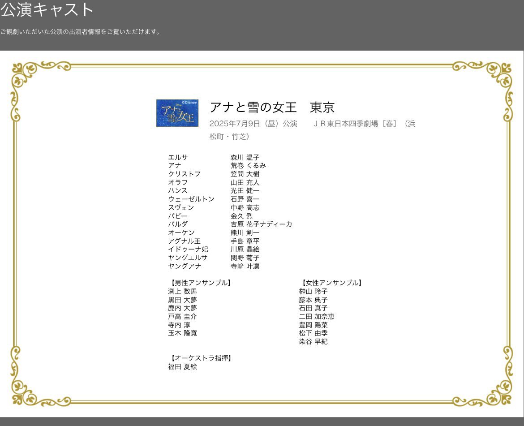Click the ensemble name 渕上 数馬
Image resolution: width=524 pixels, height=426 pixels.
[182, 291]
